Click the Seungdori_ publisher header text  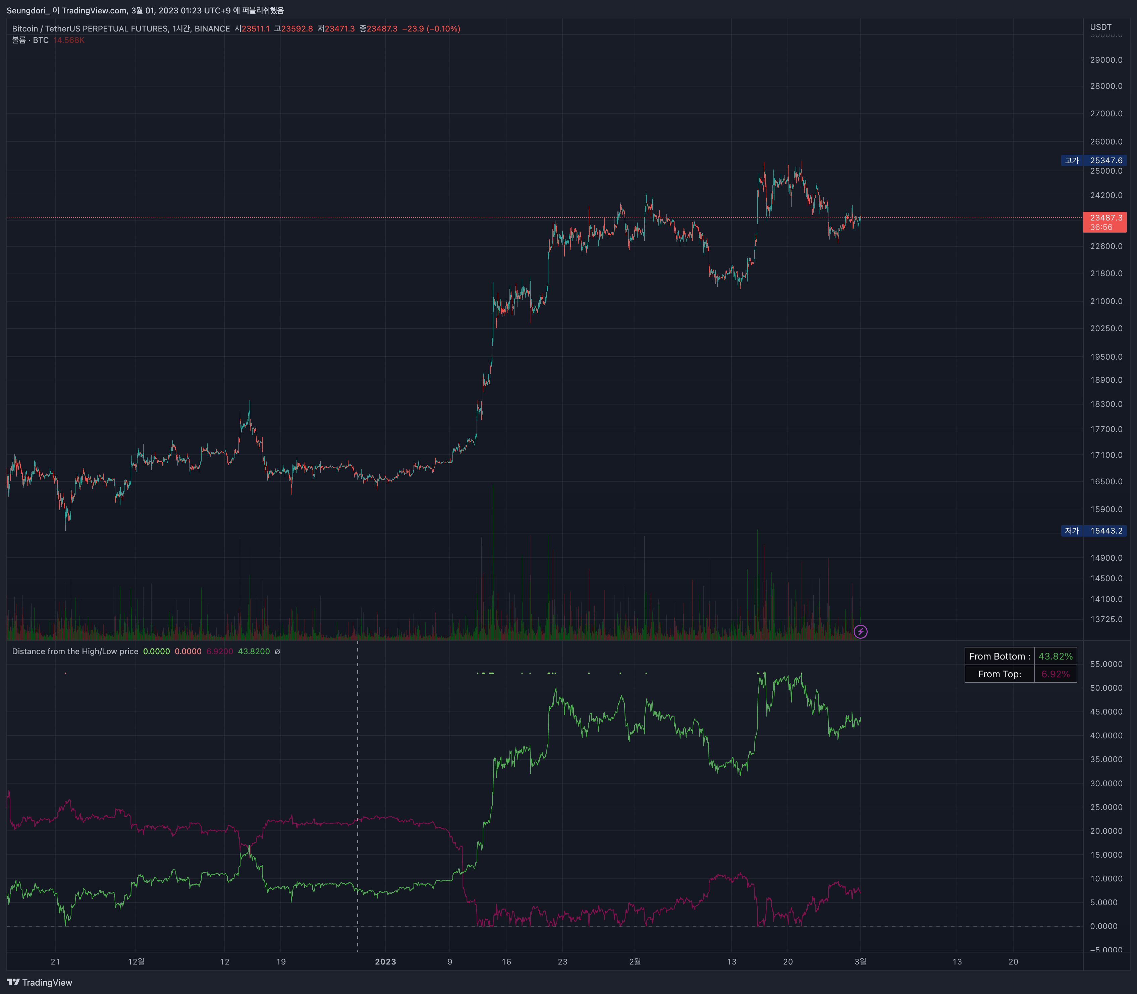tap(28, 10)
